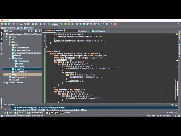Screen dimensions: 181x136
Task: Click the red icon at toolbar end
Action: (x=115, y=24)
